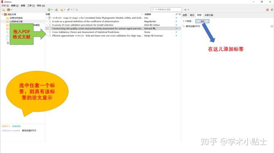Select 'Cross-Validatory Choice and Assessment' title
The height and width of the screenshot is (153, 274).
pyautogui.click(x=86, y=32)
